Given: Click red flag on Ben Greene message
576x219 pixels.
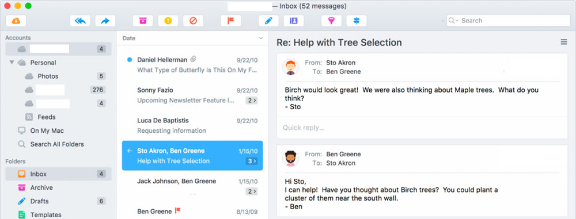Looking at the screenshot, I should point(178,211).
